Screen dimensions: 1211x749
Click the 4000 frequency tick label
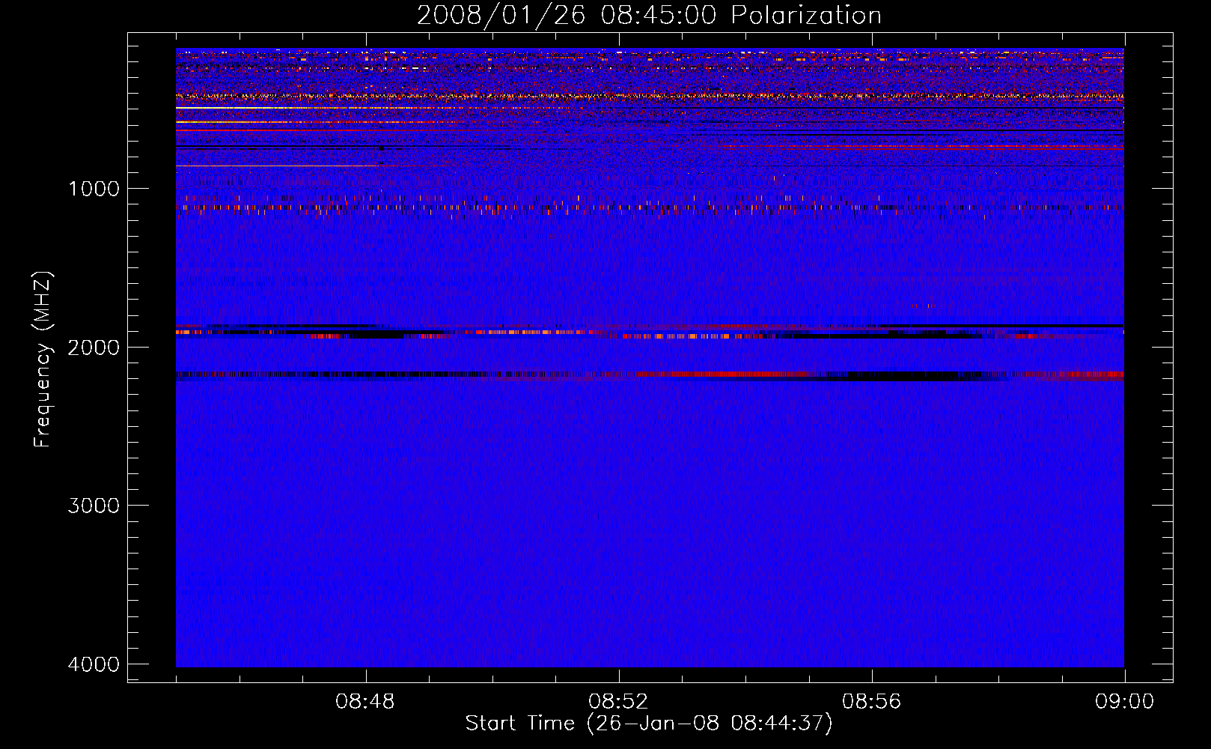point(94,664)
